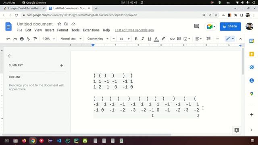The width and height of the screenshot is (258, 145).
Task: Open the highlight color picker
Action: [163, 39]
